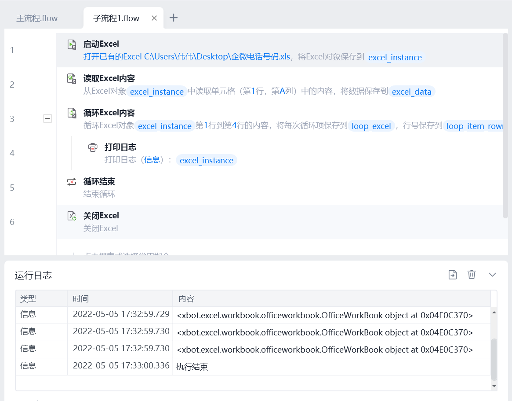
Task: Close the 子流程1.flow tab
Action: 154,18
